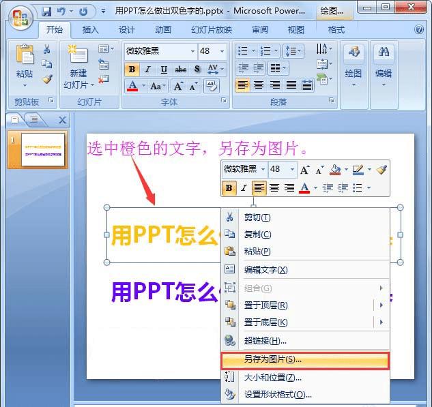The width and height of the screenshot is (432, 407).
Task: Activate the Format Painter brush in ribbon
Action: 47,79
